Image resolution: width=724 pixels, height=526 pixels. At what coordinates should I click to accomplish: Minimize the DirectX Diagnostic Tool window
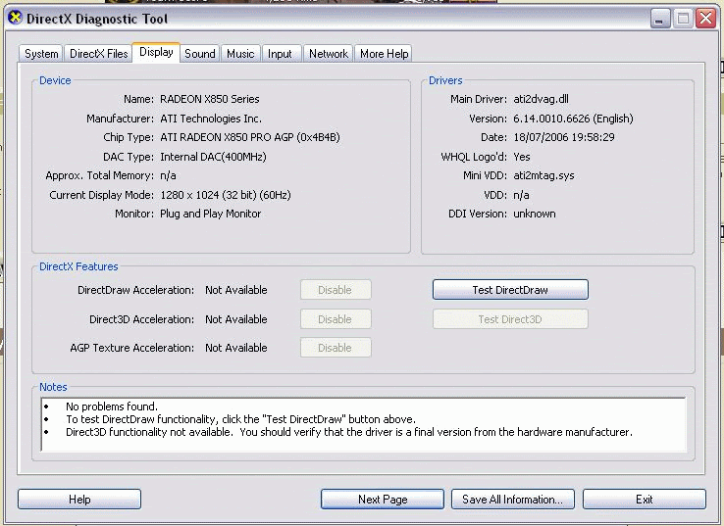pos(660,19)
